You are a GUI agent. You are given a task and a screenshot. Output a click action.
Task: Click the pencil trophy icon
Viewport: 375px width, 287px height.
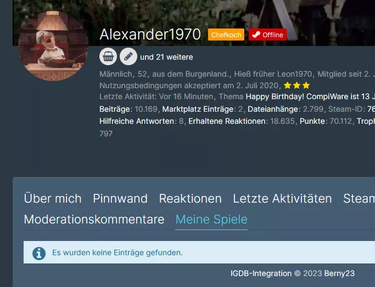point(128,56)
